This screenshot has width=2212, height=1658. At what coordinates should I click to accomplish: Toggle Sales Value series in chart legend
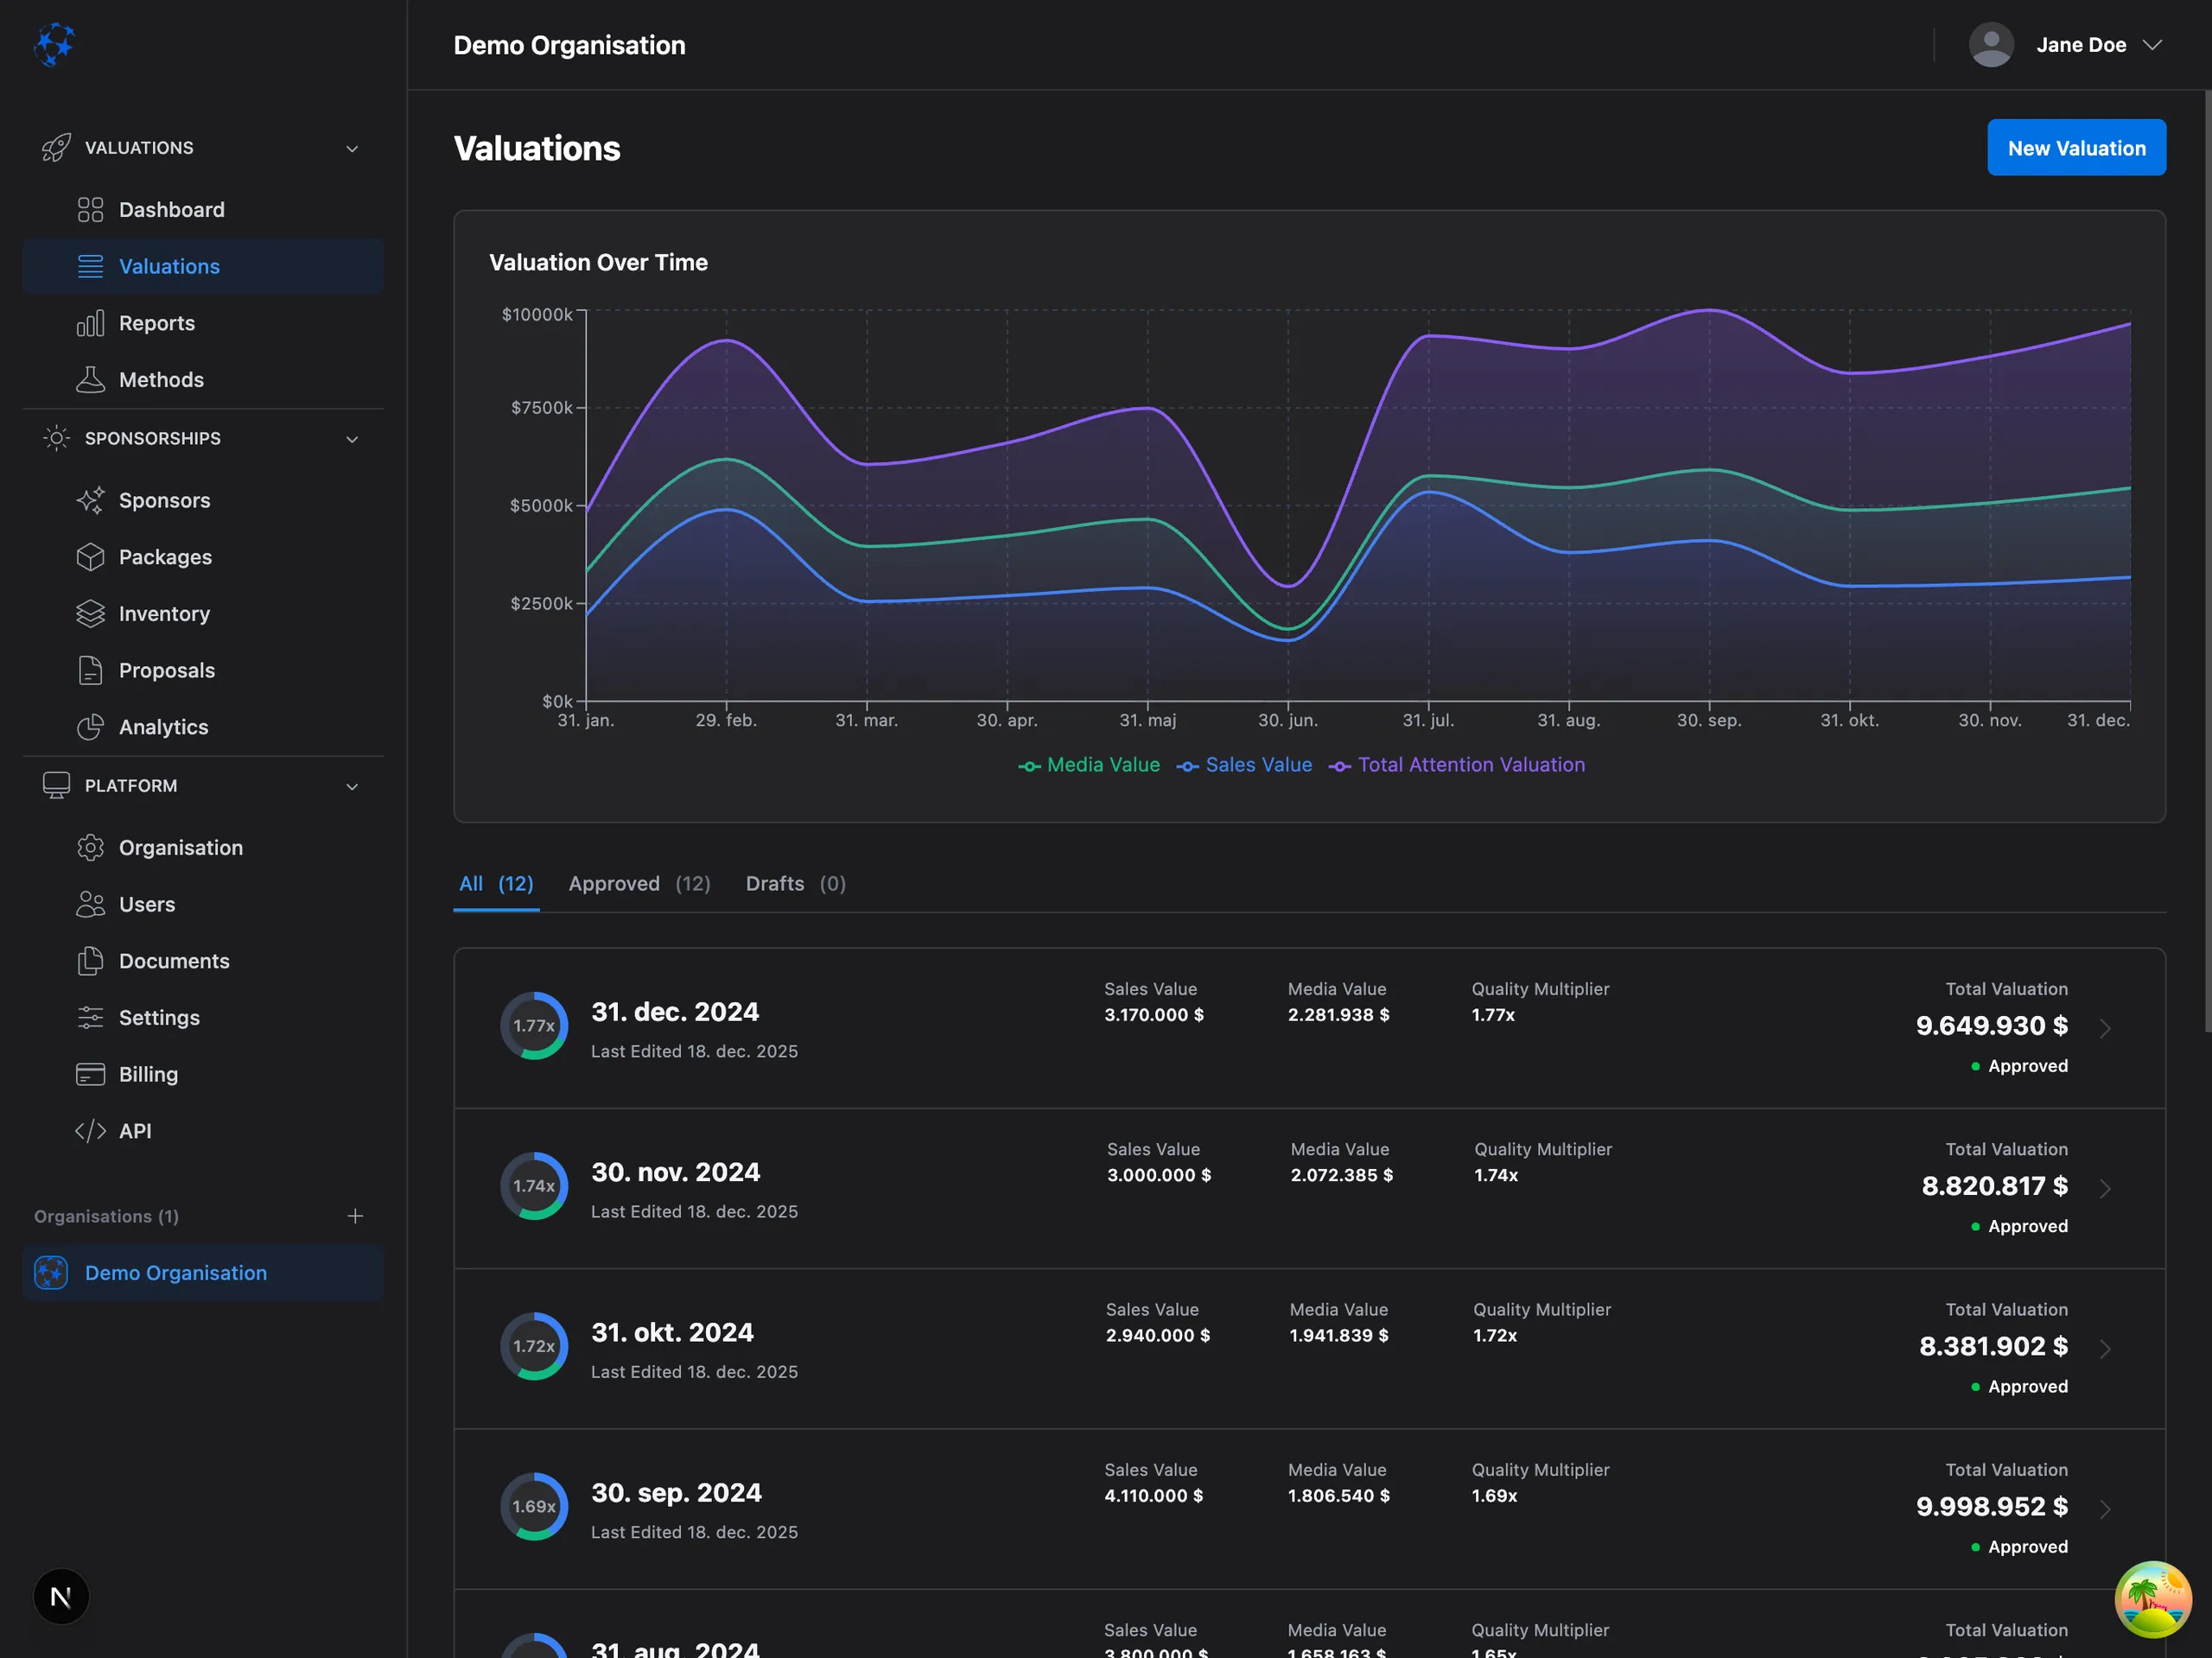coord(1244,765)
